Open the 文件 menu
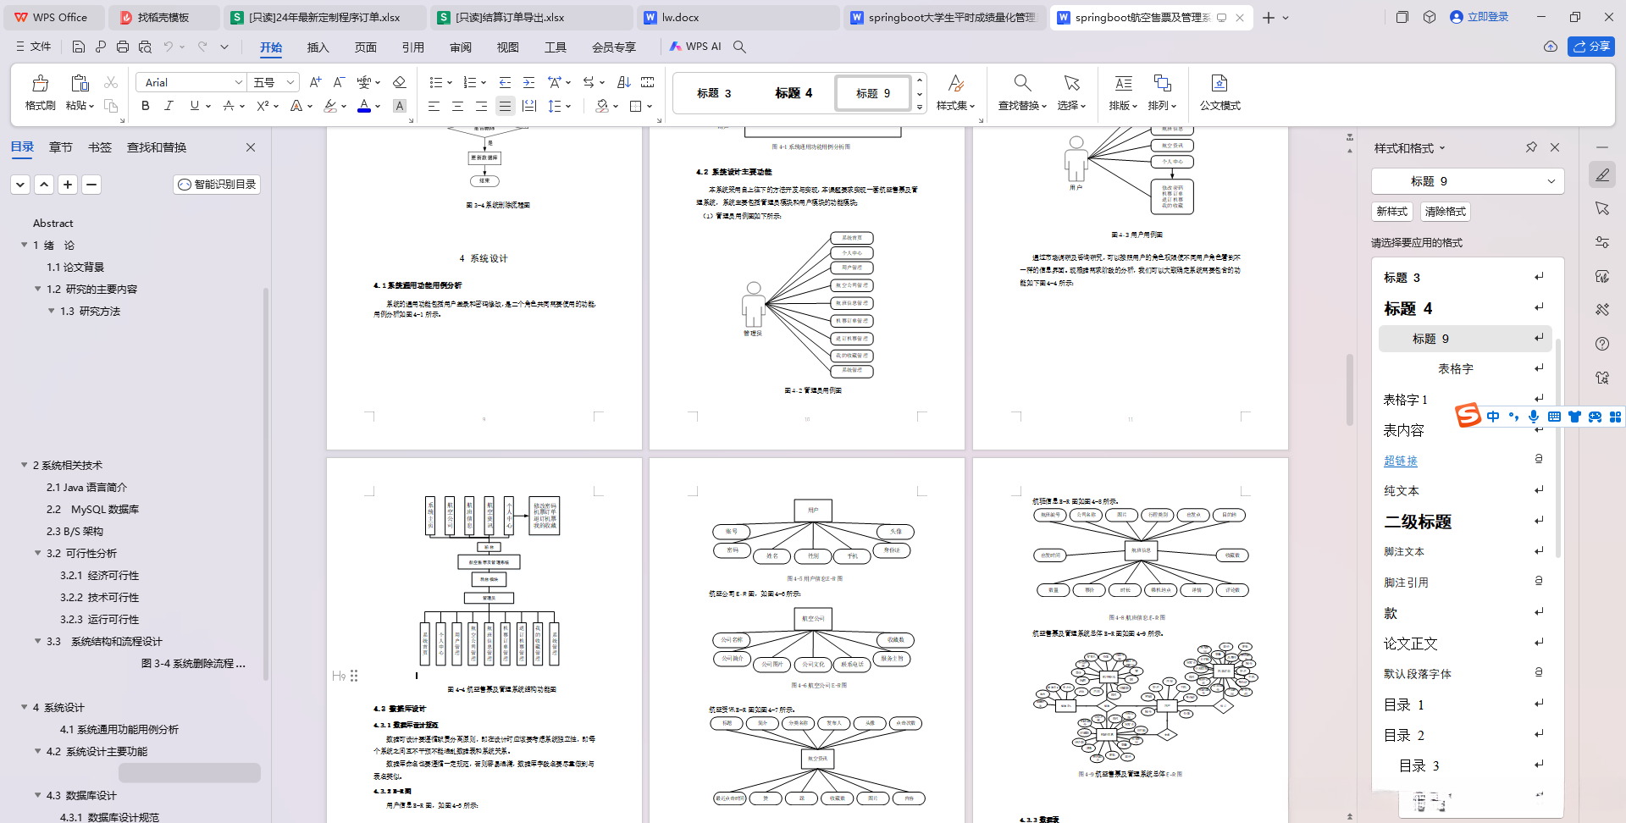The width and height of the screenshot is (1626, 823). click(40, 46)
